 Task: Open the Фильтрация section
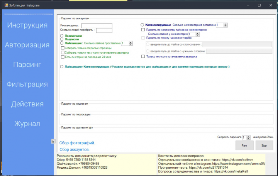(27, 84)
